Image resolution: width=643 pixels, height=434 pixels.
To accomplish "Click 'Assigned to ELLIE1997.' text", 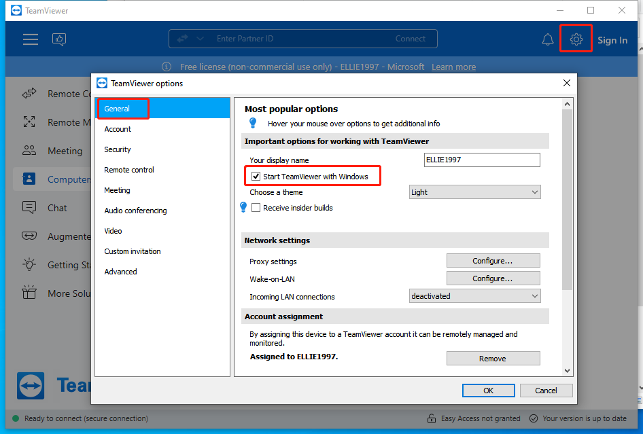I will (294, 357).
